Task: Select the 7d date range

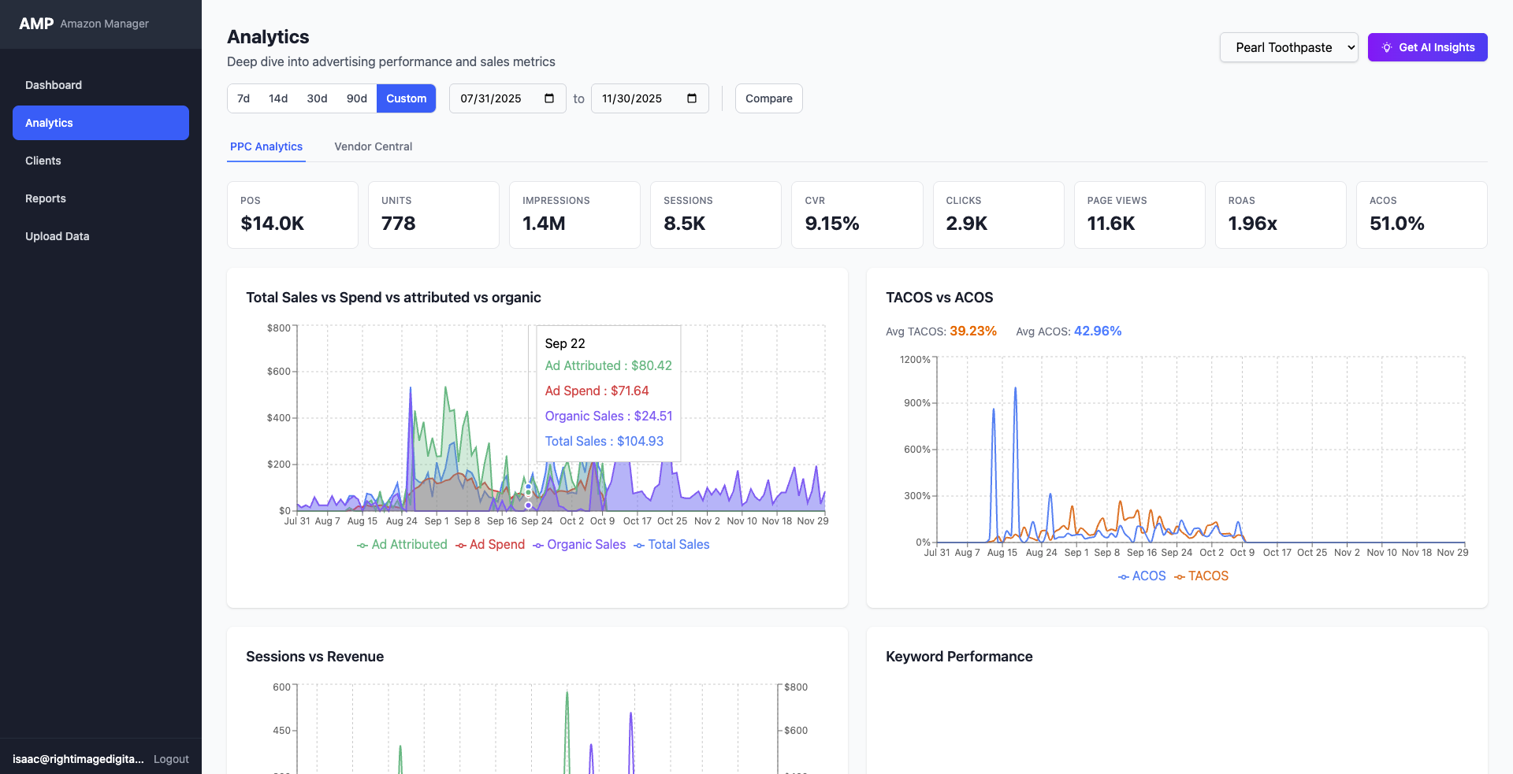Action: point(243,98)
